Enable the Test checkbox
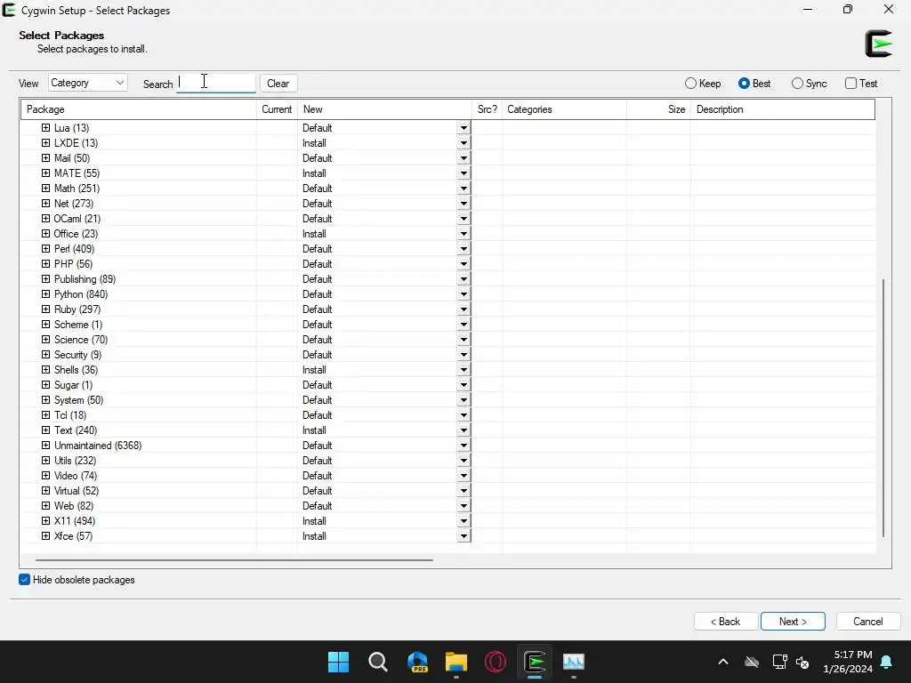Image resolution: width=911 pixels, height=683 pixels. point(851,84)
